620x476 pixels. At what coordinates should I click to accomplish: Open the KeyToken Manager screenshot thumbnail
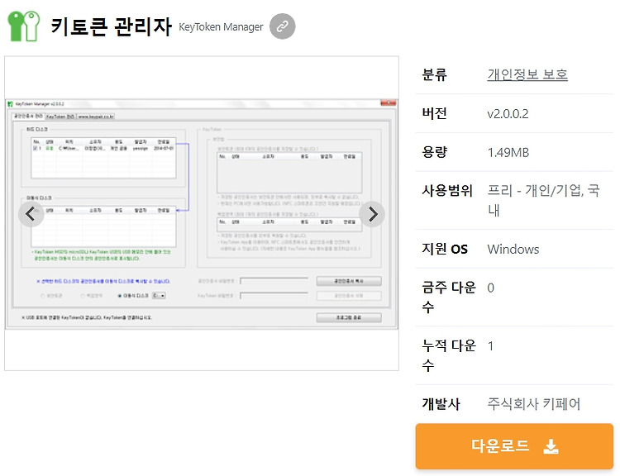coord(202,214)
